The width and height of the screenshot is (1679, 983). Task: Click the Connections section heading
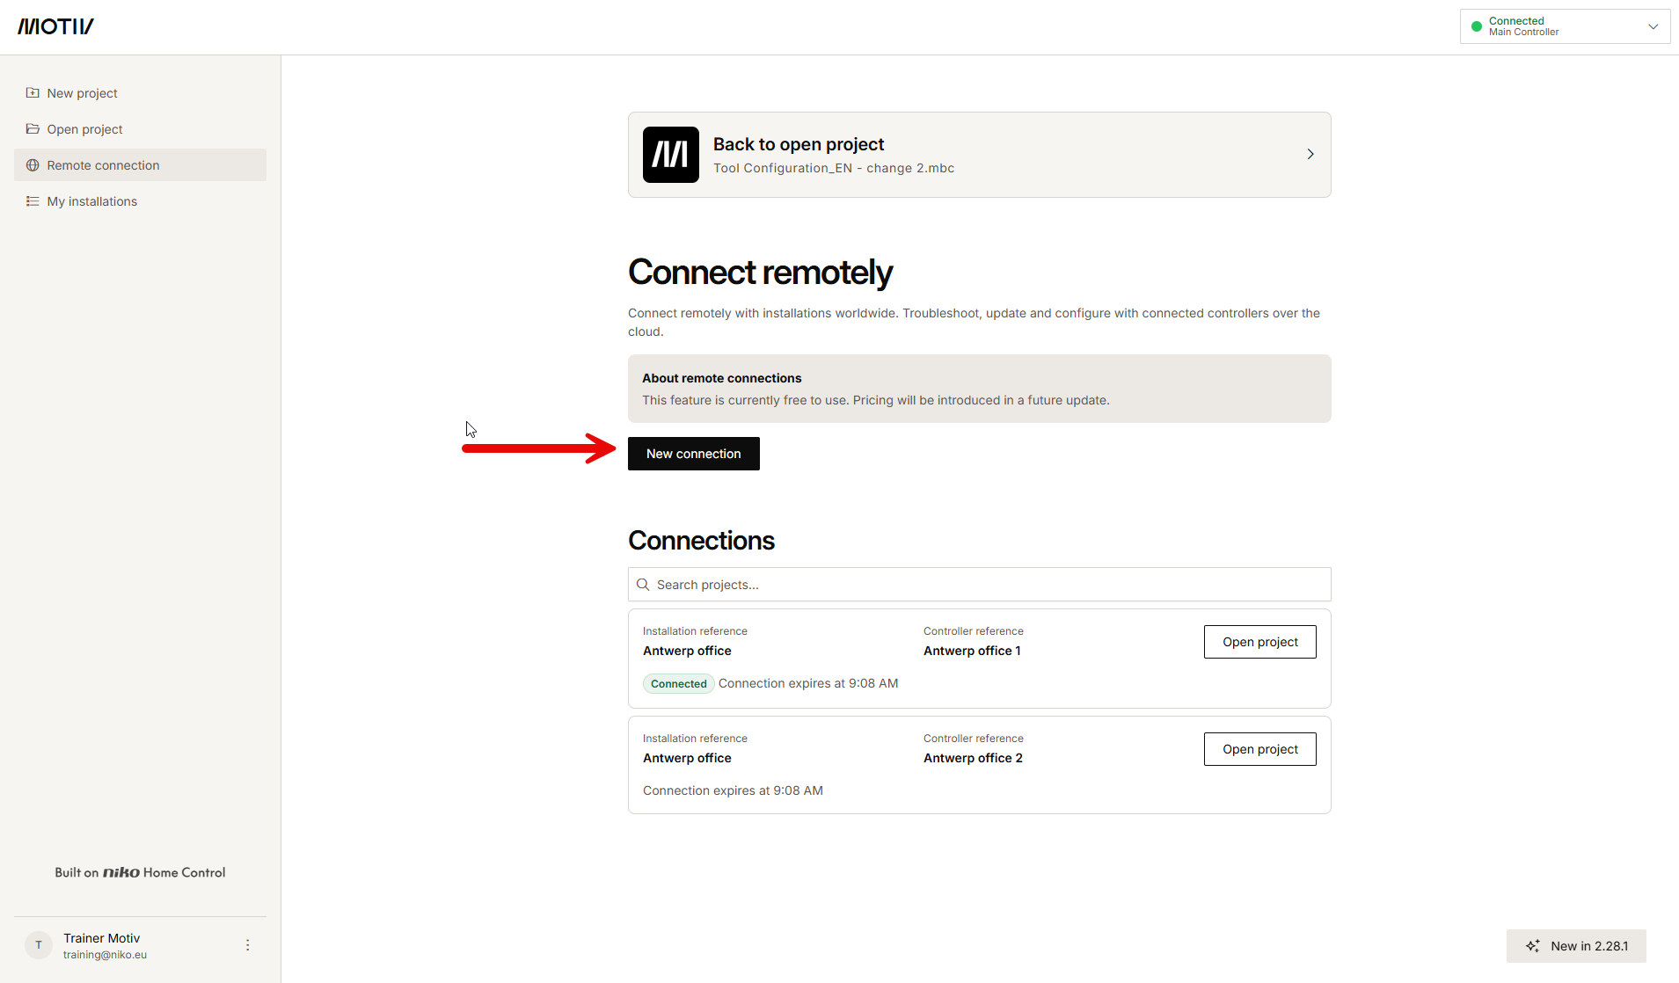coord(701,541)
